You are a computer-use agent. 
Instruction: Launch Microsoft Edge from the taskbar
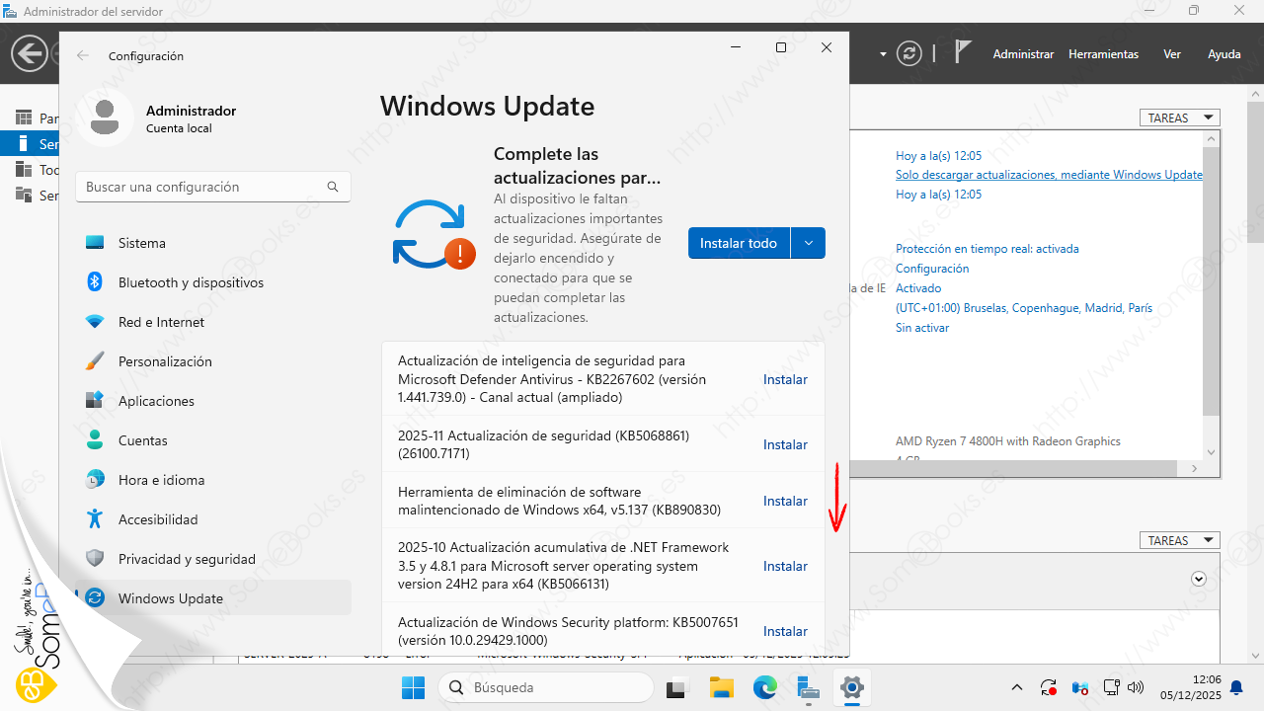coord(765,687)
